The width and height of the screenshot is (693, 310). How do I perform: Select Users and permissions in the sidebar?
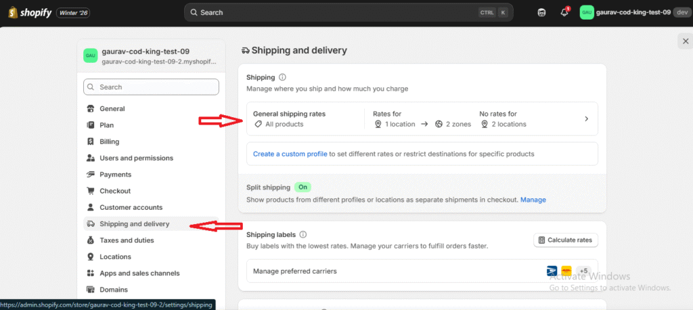coord(136,158)
